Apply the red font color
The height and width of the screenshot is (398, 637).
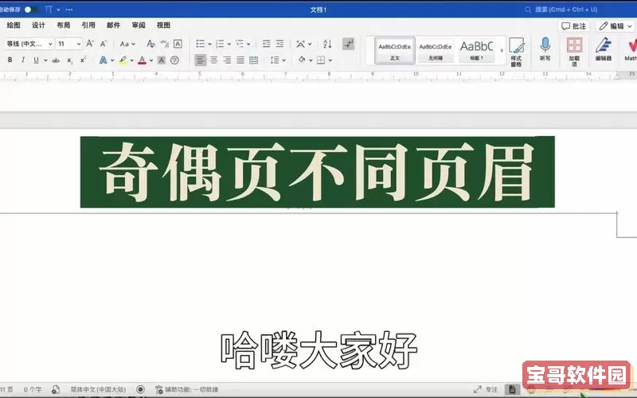pyautogui.click(x=142, y=60)
